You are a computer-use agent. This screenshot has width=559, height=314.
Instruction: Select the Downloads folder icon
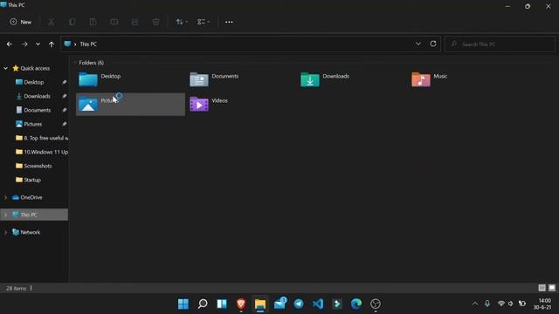(310, 79)
